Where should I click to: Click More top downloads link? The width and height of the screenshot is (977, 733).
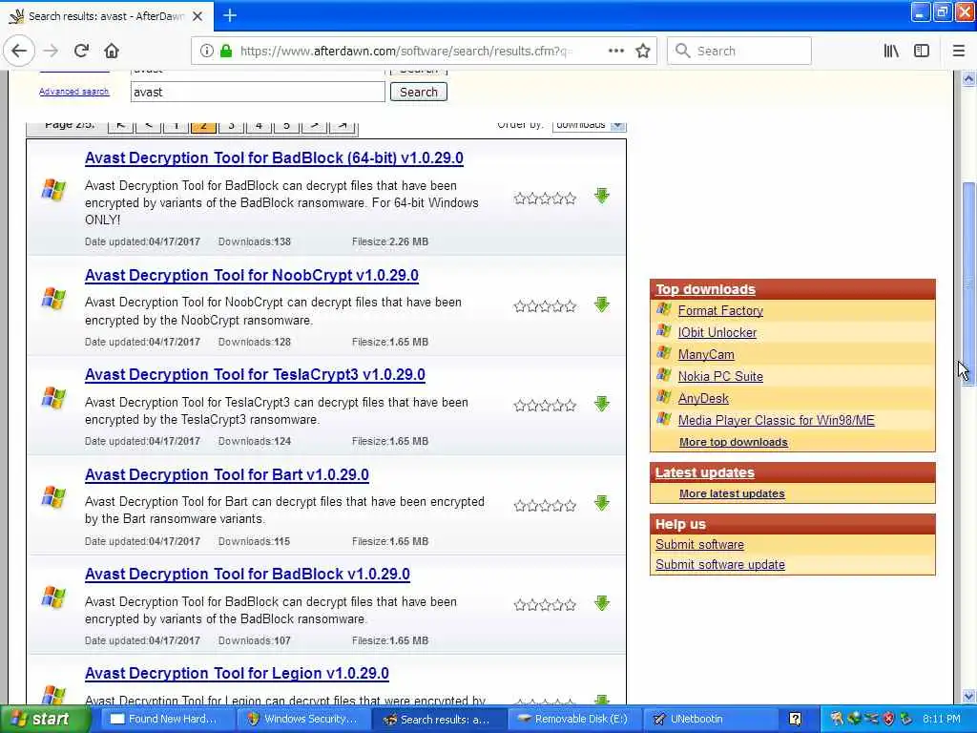pyautogui.click(x=734, y=442)
